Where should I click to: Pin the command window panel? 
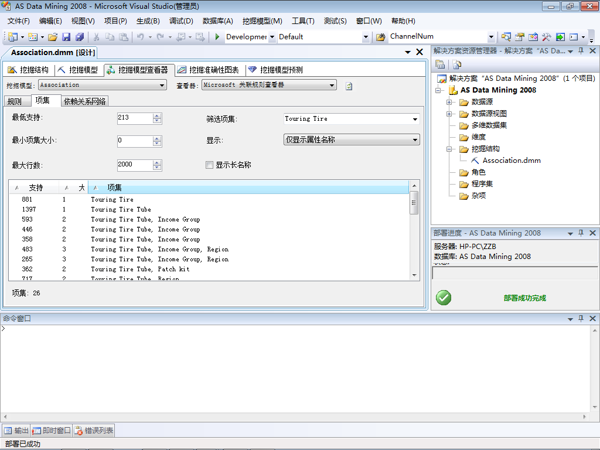coord(581,318)
